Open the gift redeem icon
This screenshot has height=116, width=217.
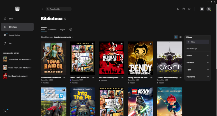[184, 9]
